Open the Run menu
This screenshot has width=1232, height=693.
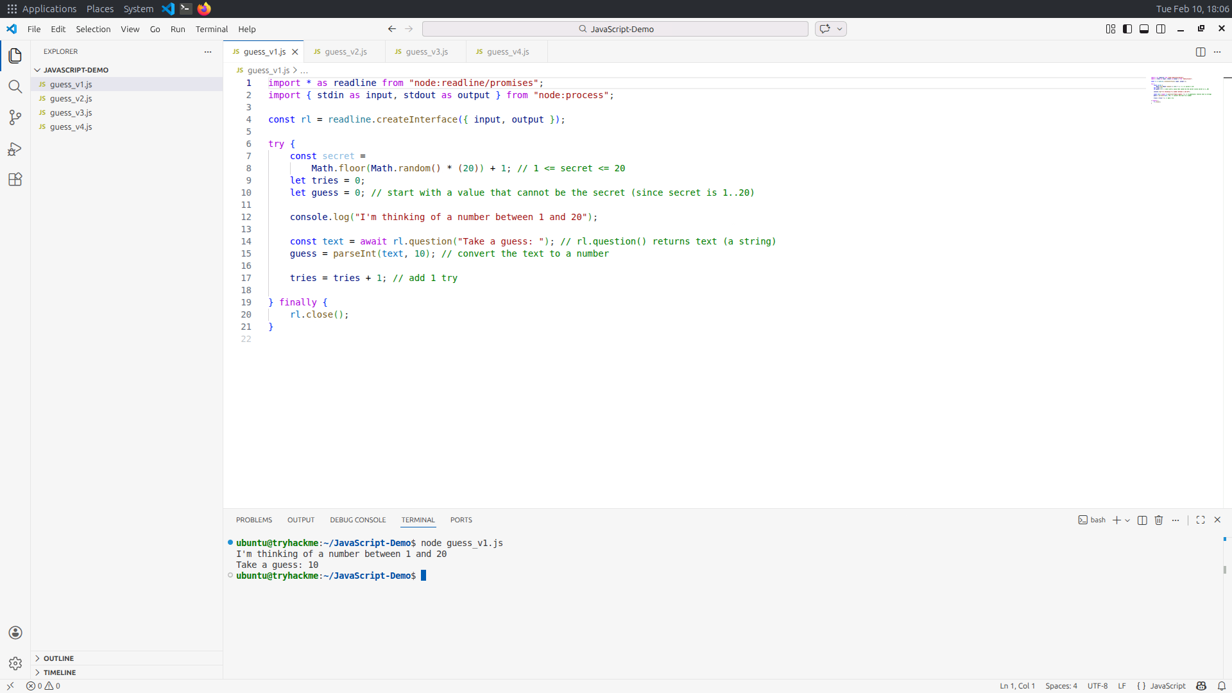click(178, 29)
